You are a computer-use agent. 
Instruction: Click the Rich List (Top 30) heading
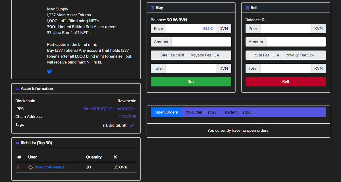point(36,143)
